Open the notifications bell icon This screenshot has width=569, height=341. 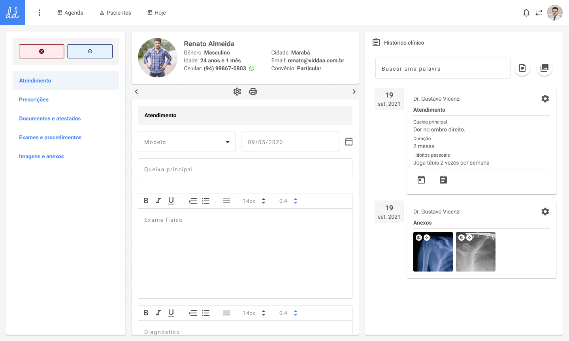point(526,13)
